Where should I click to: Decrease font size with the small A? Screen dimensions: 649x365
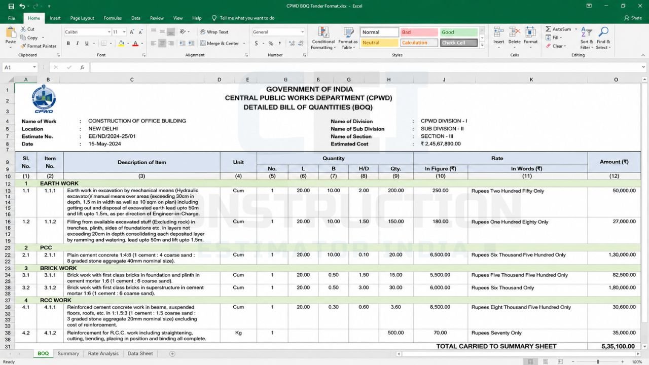[141, 32]
